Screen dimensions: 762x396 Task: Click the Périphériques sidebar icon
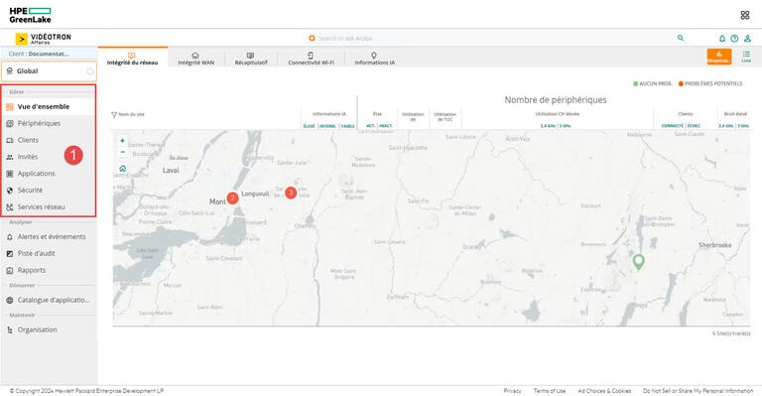tap(9, 123)
